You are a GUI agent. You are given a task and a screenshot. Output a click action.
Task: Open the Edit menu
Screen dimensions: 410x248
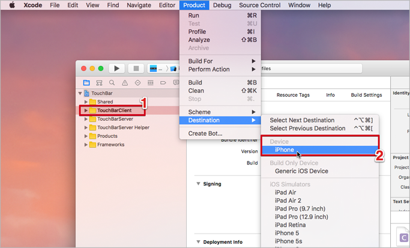click(x=73, y=5)
